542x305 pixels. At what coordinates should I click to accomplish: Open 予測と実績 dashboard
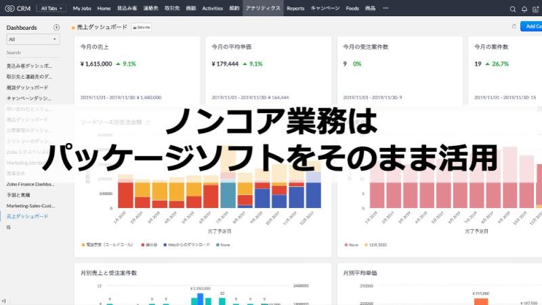18,195
